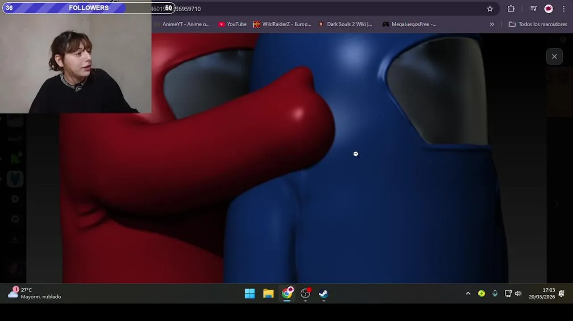Open the notification bell icon
The image size is (573, 321).
point(562,293)
